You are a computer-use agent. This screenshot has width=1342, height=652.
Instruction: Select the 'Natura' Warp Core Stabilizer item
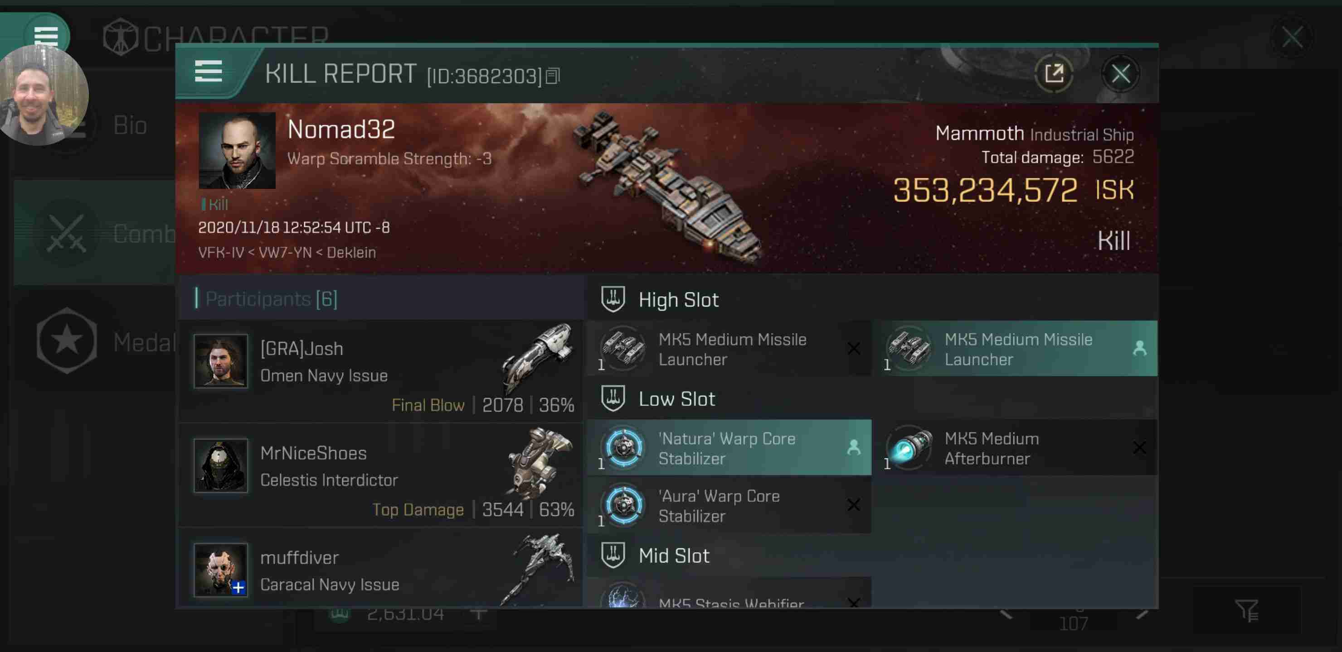729,447
